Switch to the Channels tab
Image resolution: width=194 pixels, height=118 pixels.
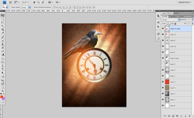click(173, 17)
